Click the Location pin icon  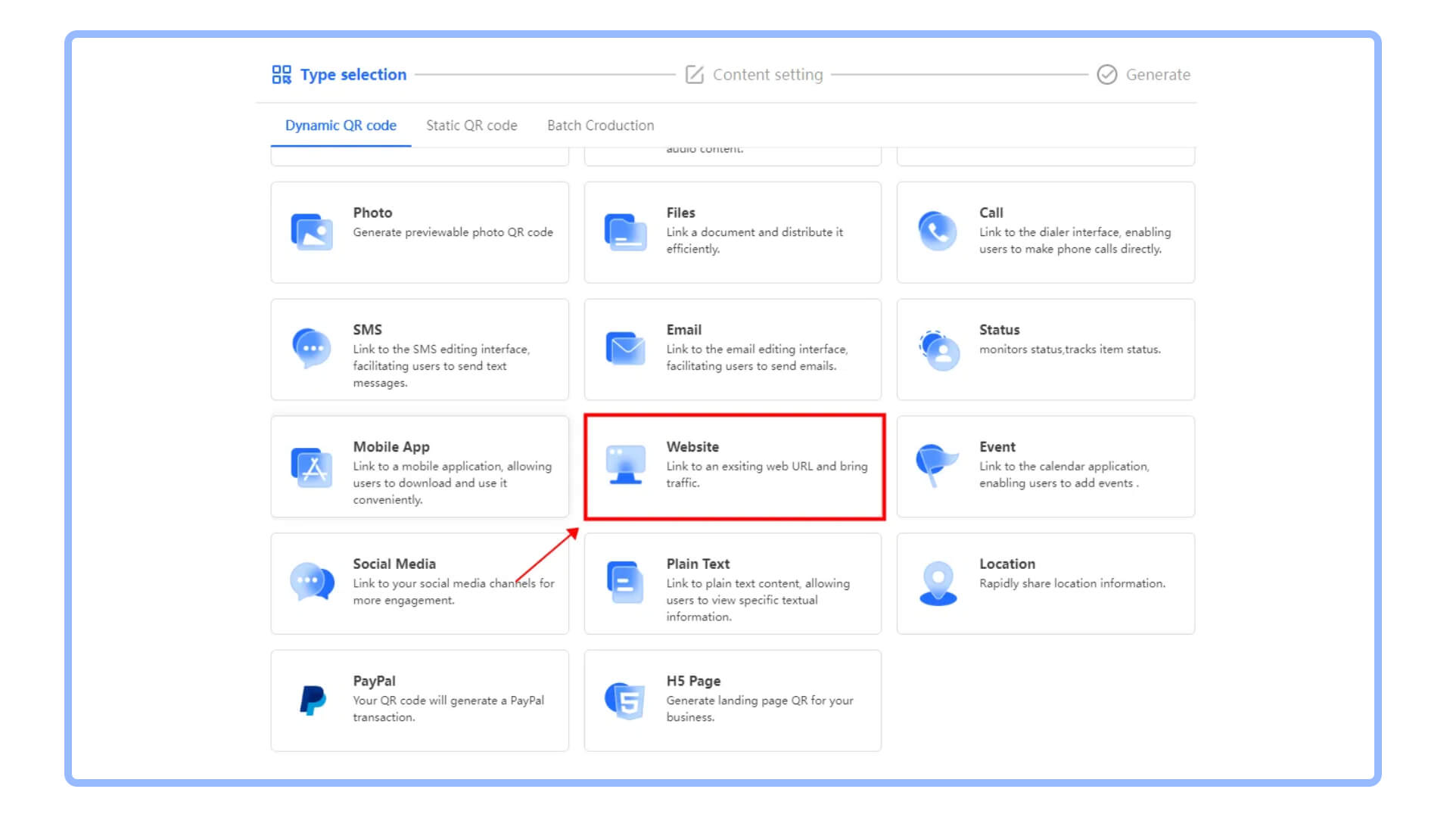938,583
